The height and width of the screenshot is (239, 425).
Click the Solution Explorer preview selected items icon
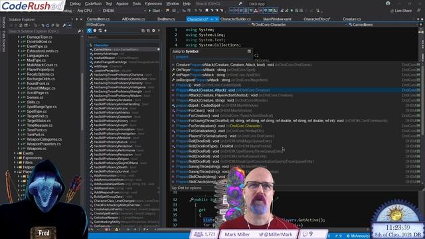click(x=69, y=25)
